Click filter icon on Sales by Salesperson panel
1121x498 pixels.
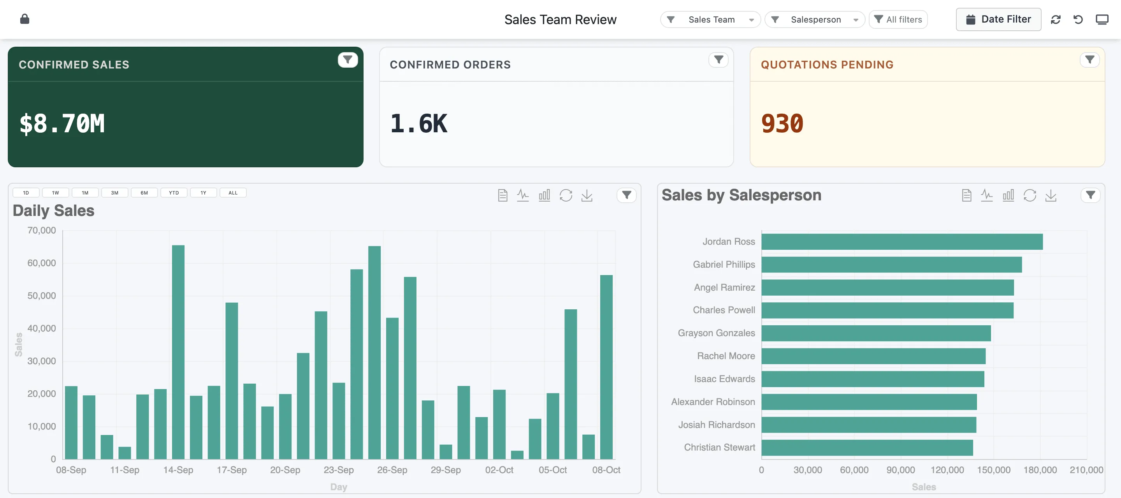click(x=1091, y=195)
